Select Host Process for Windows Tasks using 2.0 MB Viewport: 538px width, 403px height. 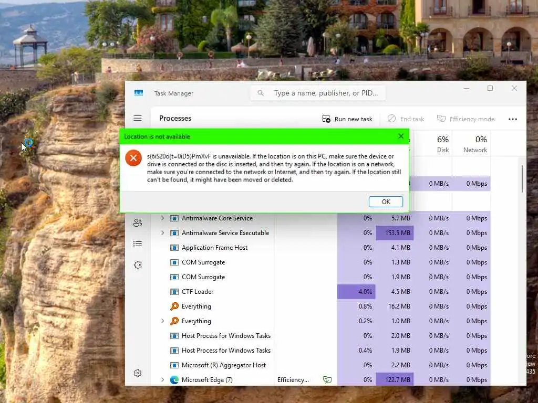tap(226, 336)
